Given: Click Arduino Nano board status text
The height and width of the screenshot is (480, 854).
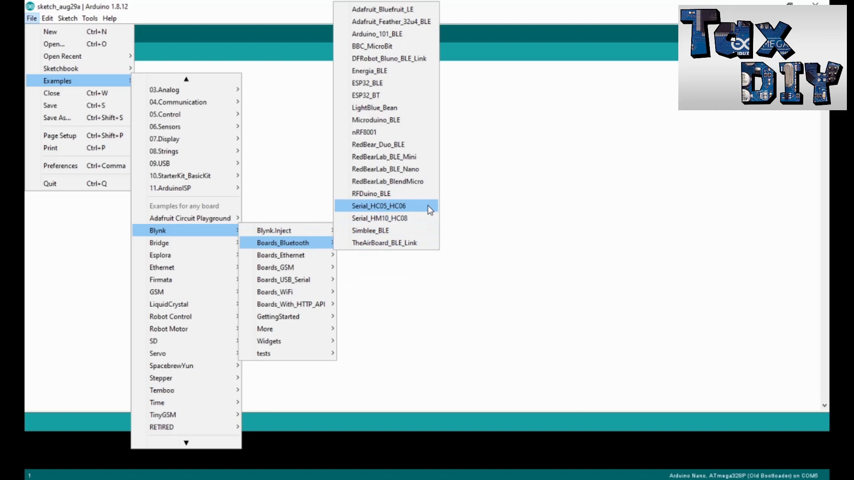Looking at the screenshot, I should pyautogui.click(x=743, y=476).
